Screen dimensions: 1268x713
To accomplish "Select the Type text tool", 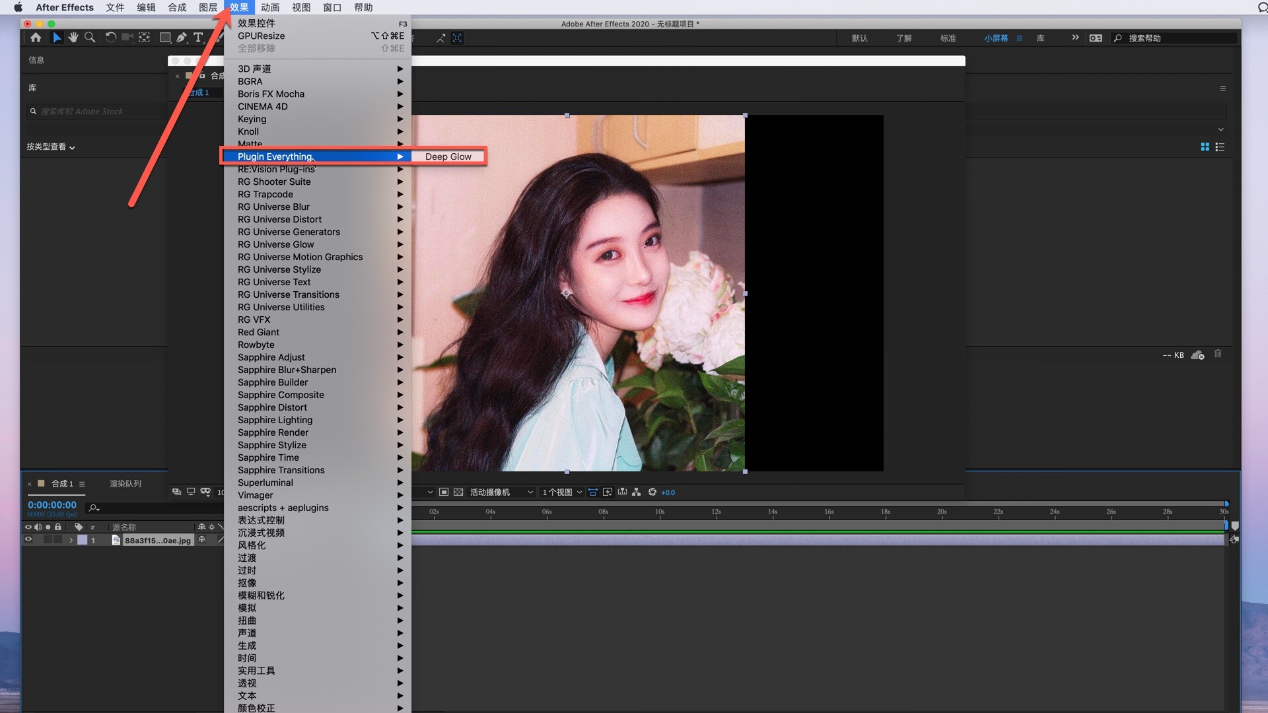I will pos(197,38).
